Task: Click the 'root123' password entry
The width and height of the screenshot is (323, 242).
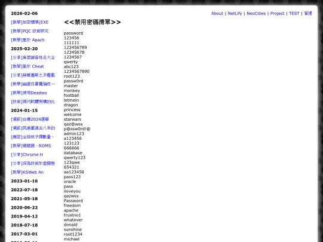Action: click(72, 76)
